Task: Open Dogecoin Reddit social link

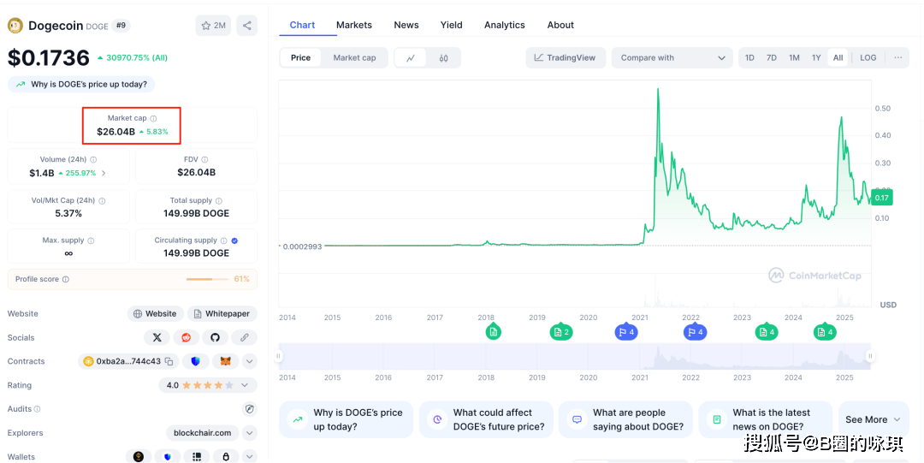Action: [187, 337]
